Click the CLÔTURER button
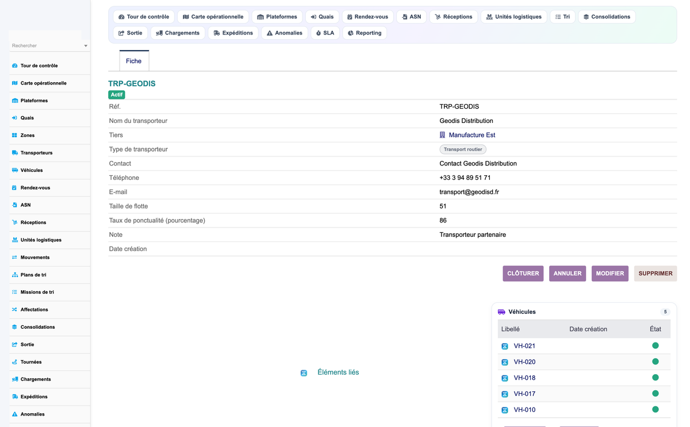Viewport: 690px width, 427px height. pyautogui.click(x=523, y=274)
